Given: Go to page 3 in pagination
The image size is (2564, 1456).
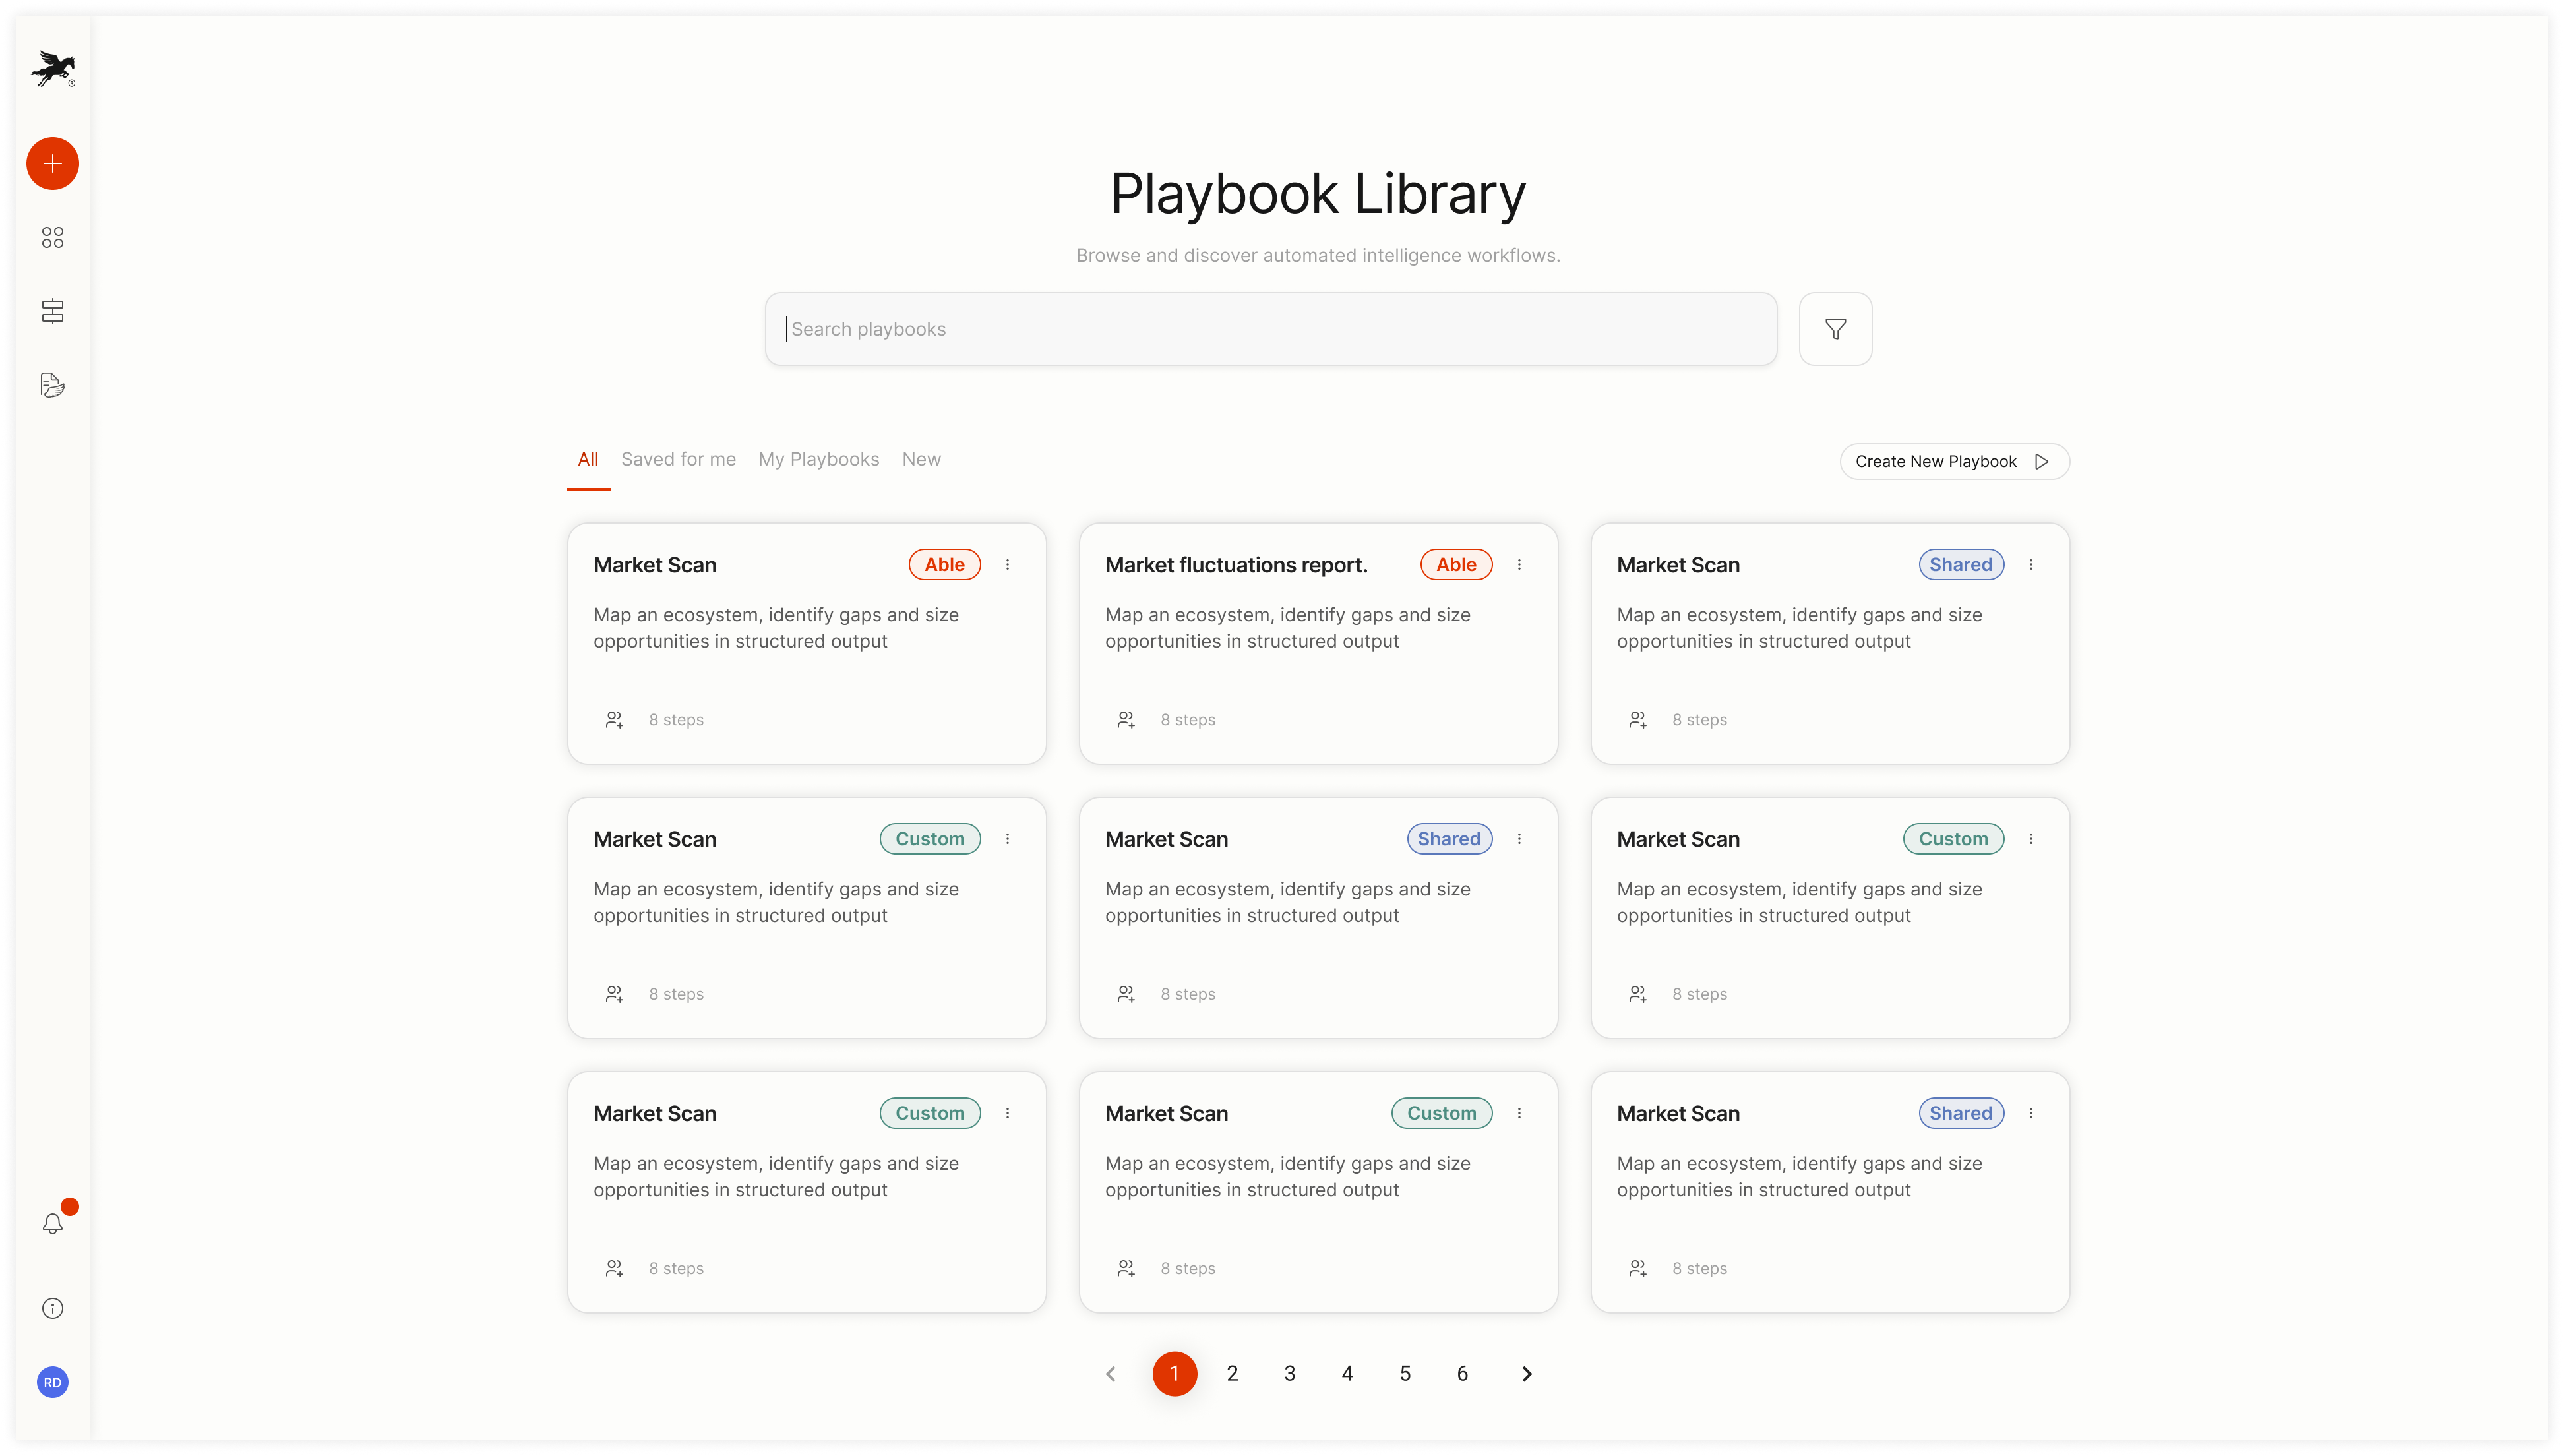Looking at the screenshot, I should (x=1289, y=1374).
